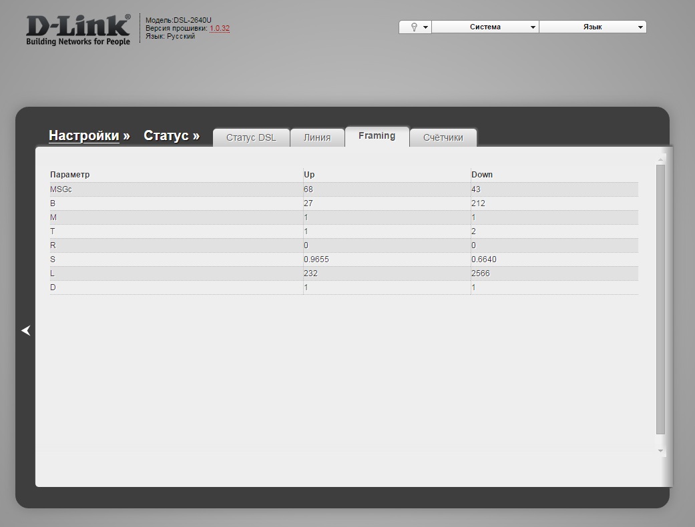
Task: Switch to the Статус DSL tab
Action: click(251, 137)
